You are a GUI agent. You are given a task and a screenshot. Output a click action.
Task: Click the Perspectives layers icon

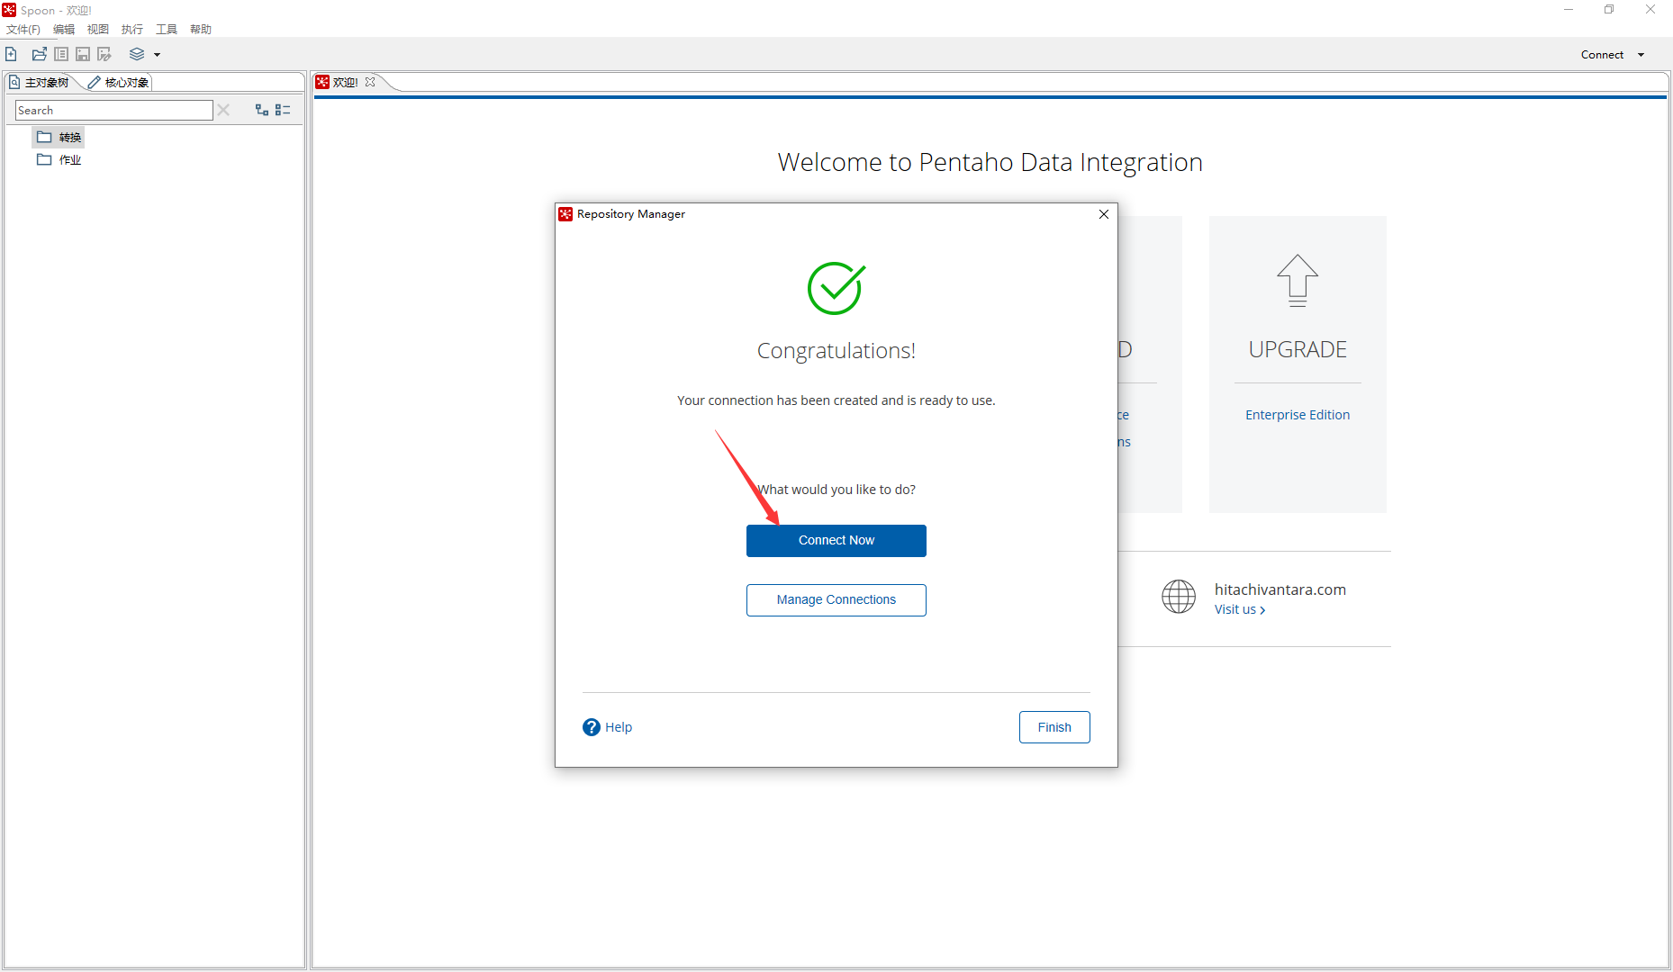coord(137,54)
